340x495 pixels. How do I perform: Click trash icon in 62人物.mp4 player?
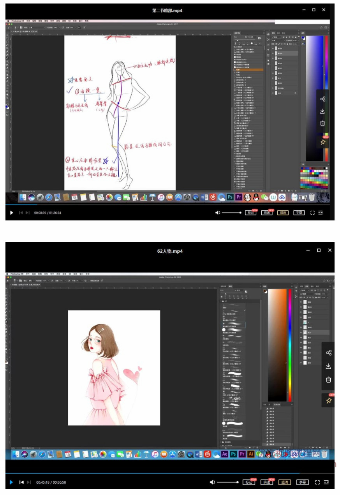328,379
